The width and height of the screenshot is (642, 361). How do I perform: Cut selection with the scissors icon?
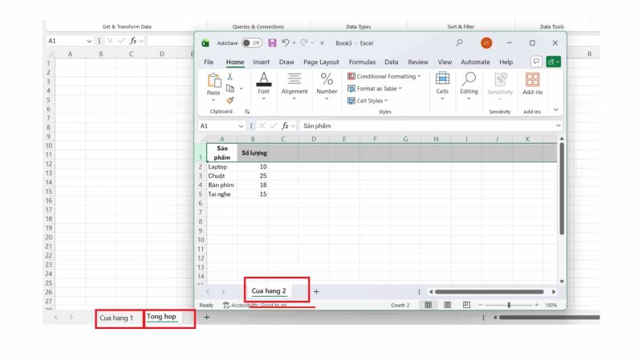(230, 76)
